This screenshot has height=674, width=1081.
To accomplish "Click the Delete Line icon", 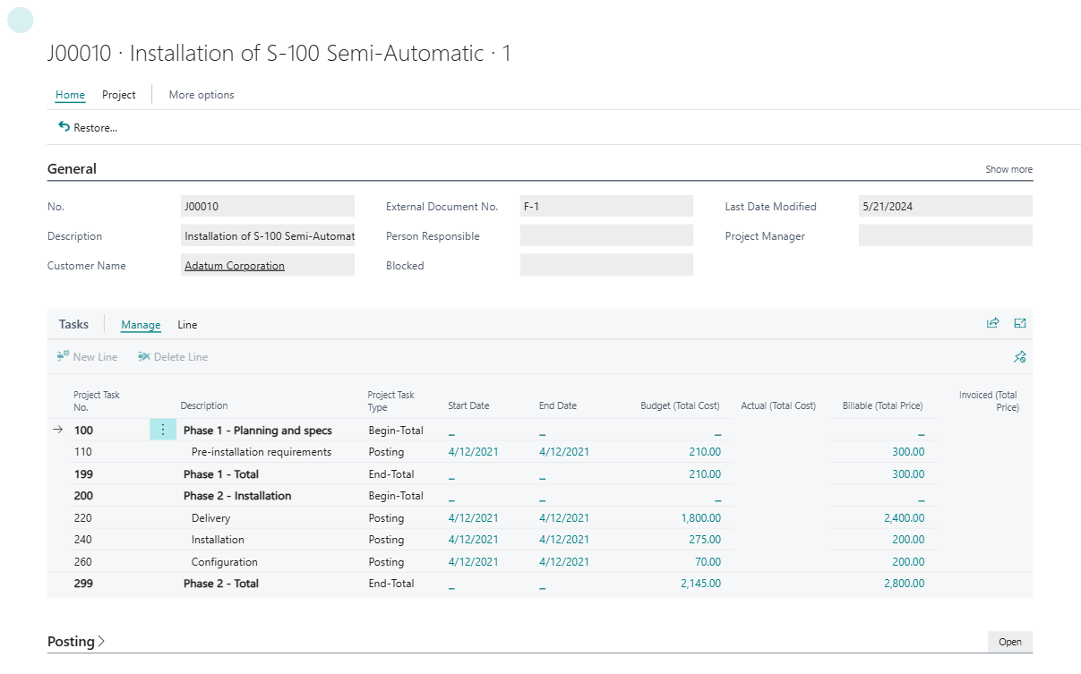I will click(144, 356).
